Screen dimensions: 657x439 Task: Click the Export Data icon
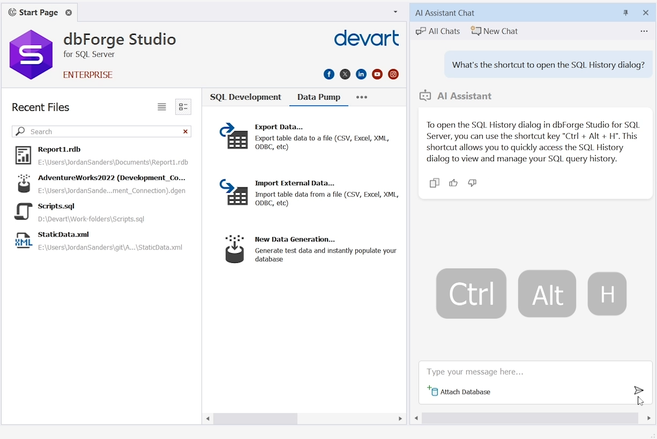click(x=234, y=136)
